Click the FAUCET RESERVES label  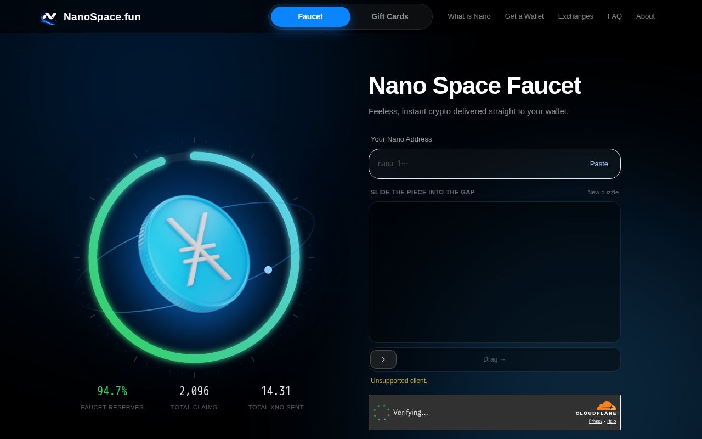(x=112, y=407)
